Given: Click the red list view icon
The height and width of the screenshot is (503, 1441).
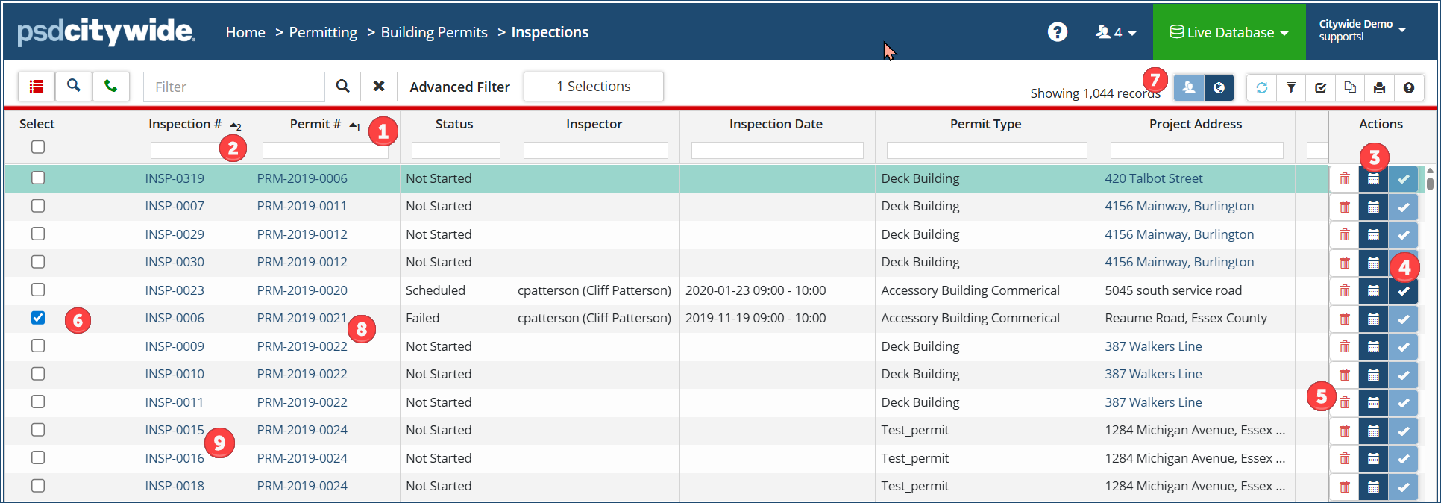Looking at the screenshot, I should 36,87.
